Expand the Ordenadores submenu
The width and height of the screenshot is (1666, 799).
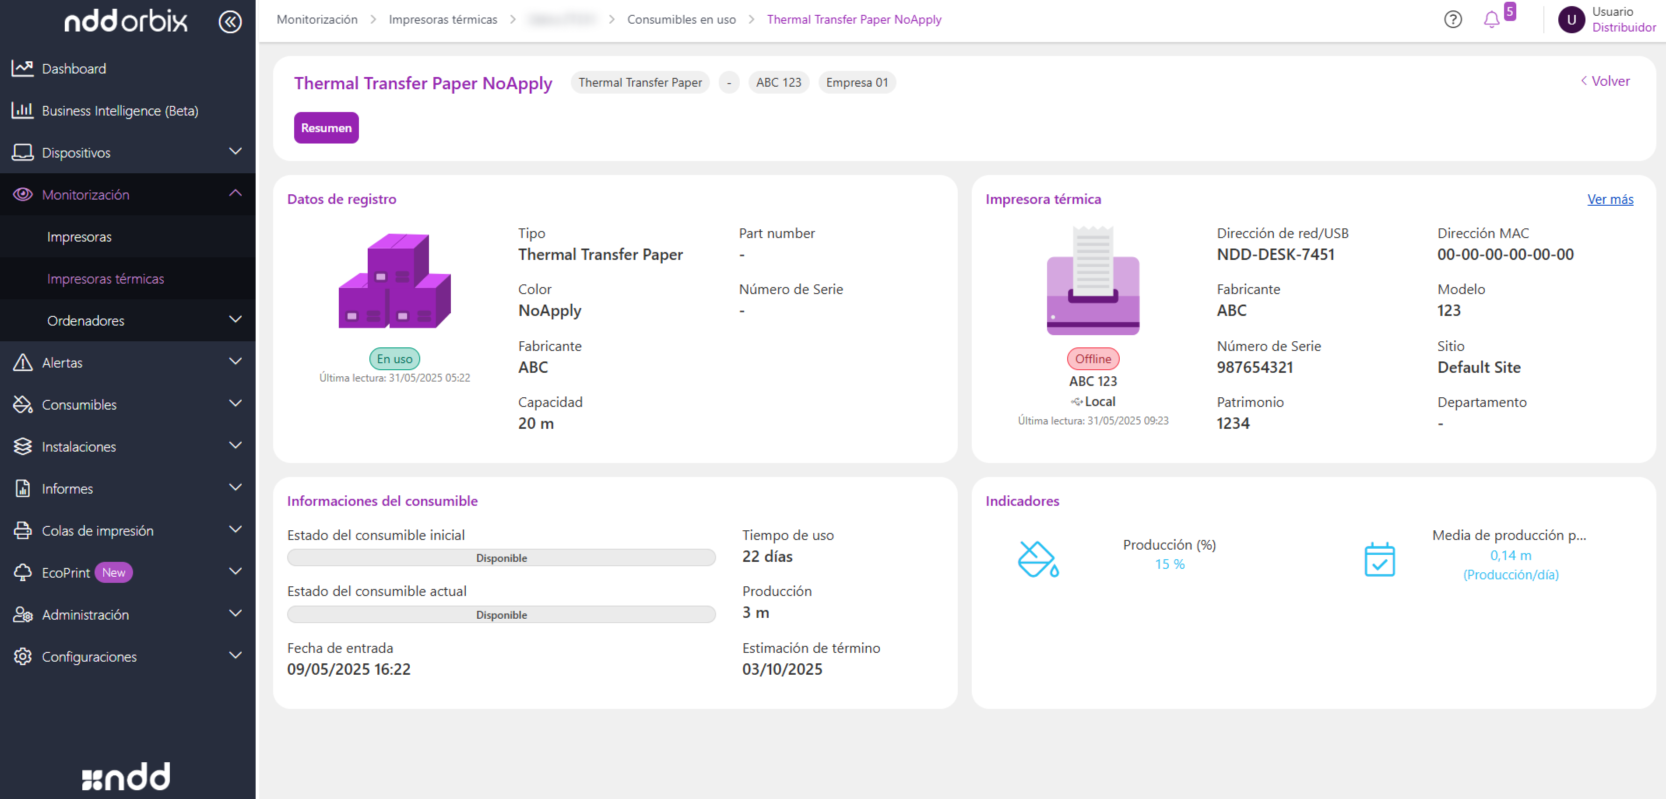click(235, 319)
